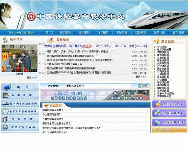The image size is (188, 151).
Task: Open the 铁路客运 法律法规 banner
Action: pos(68,95)
